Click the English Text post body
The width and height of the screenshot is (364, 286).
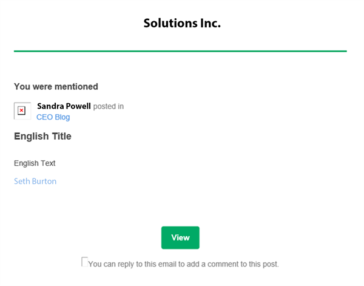pyautogui.click(x=35, y=163)
